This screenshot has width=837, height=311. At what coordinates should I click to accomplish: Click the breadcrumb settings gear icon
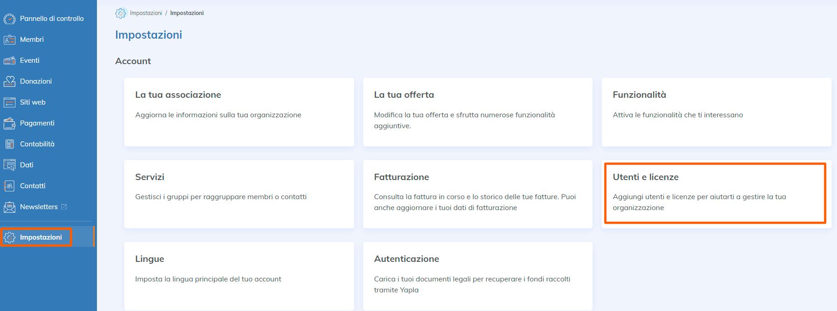click(121, 13)
